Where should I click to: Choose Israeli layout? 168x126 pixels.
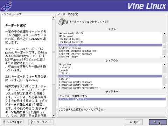coord(110,70)
